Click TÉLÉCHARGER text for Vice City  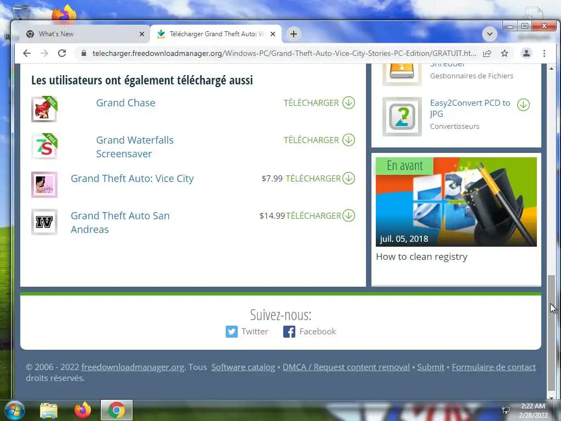click(313, 178)
